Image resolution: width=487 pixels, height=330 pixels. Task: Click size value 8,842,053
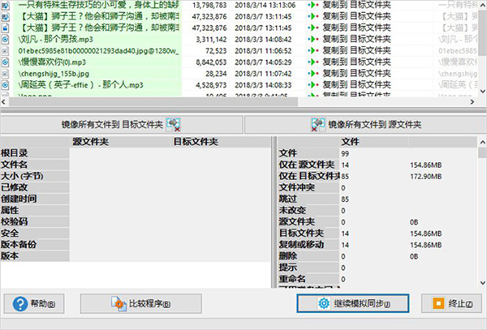click(x=211, y=62)
